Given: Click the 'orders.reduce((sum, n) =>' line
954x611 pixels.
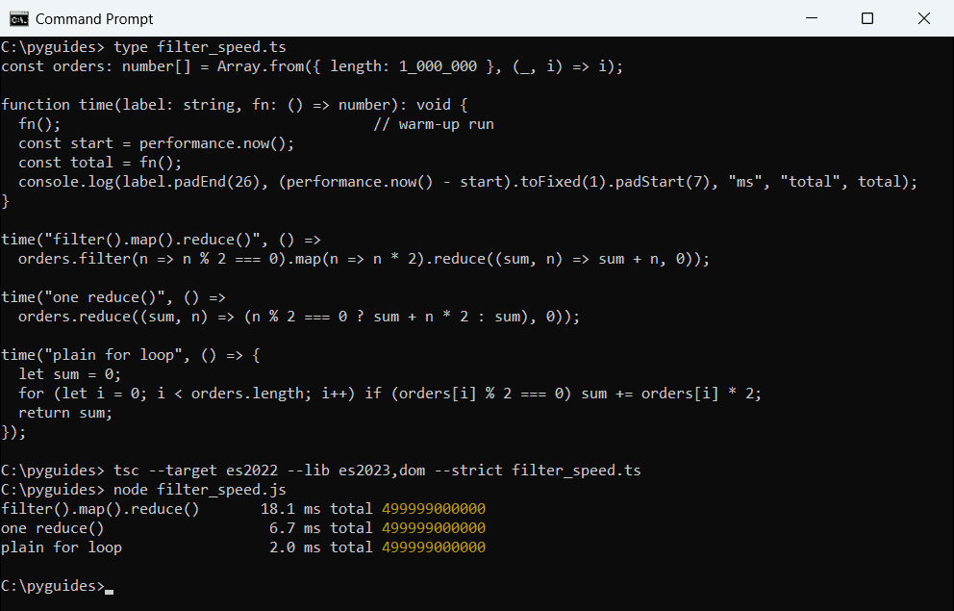Looking at the screenshot, I should coord(299,317).
